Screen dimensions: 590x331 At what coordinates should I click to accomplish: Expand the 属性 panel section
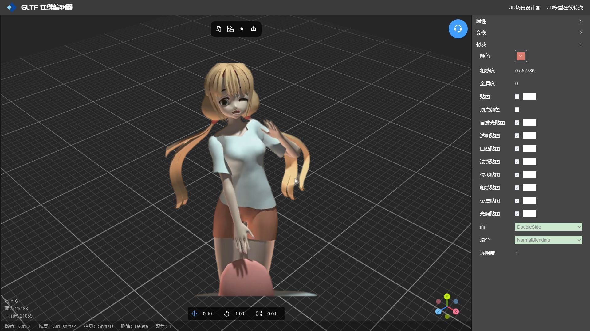tap(529, 21)
